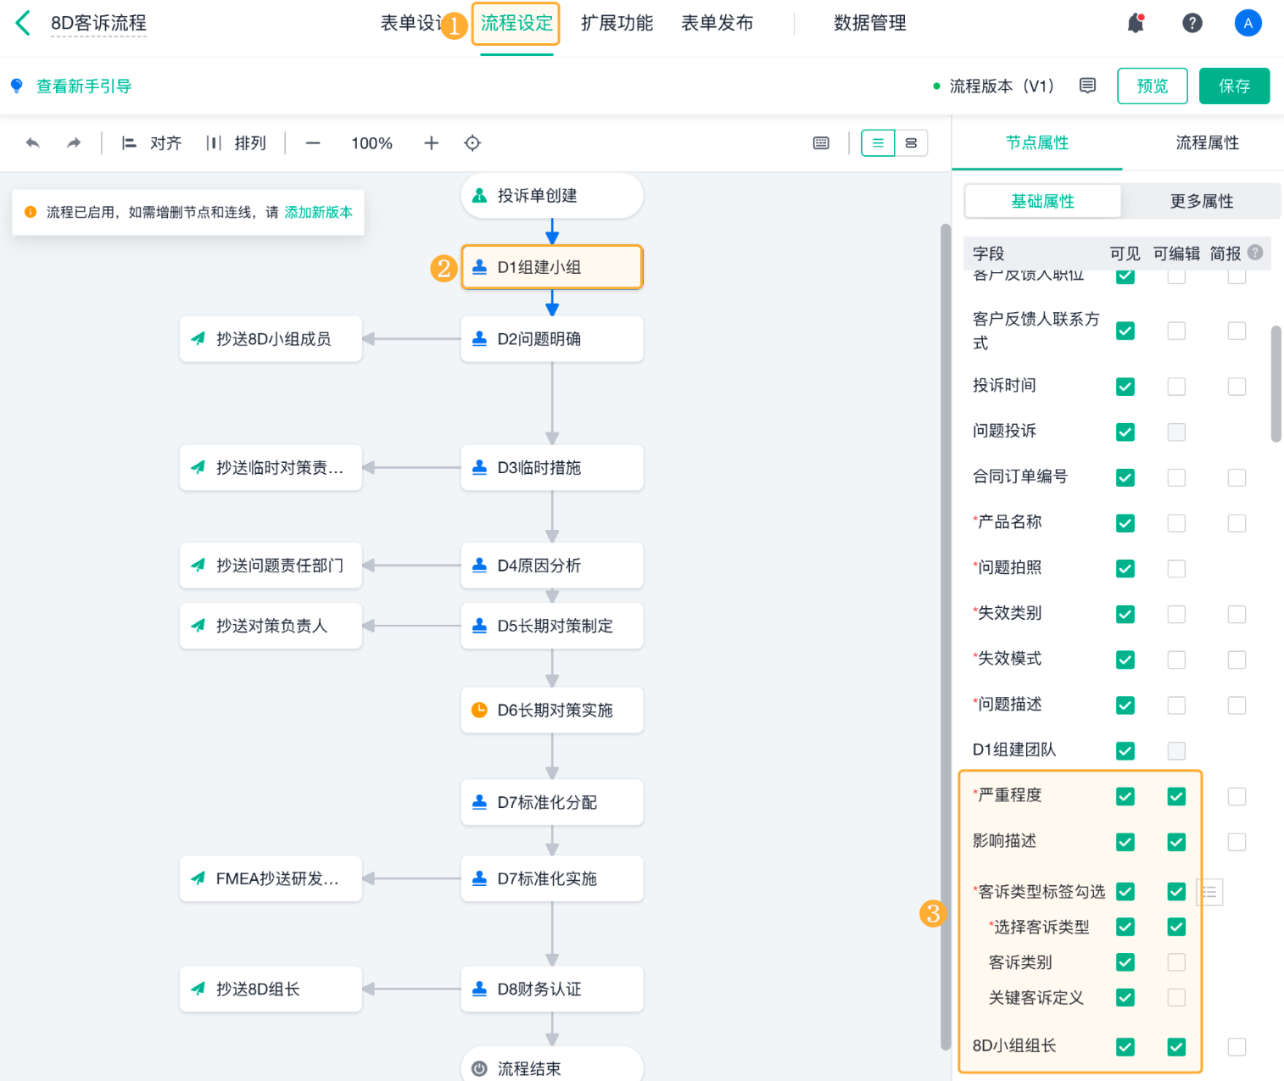
Task: Select the D7标准化分配 node
Action: coord(552,802)
